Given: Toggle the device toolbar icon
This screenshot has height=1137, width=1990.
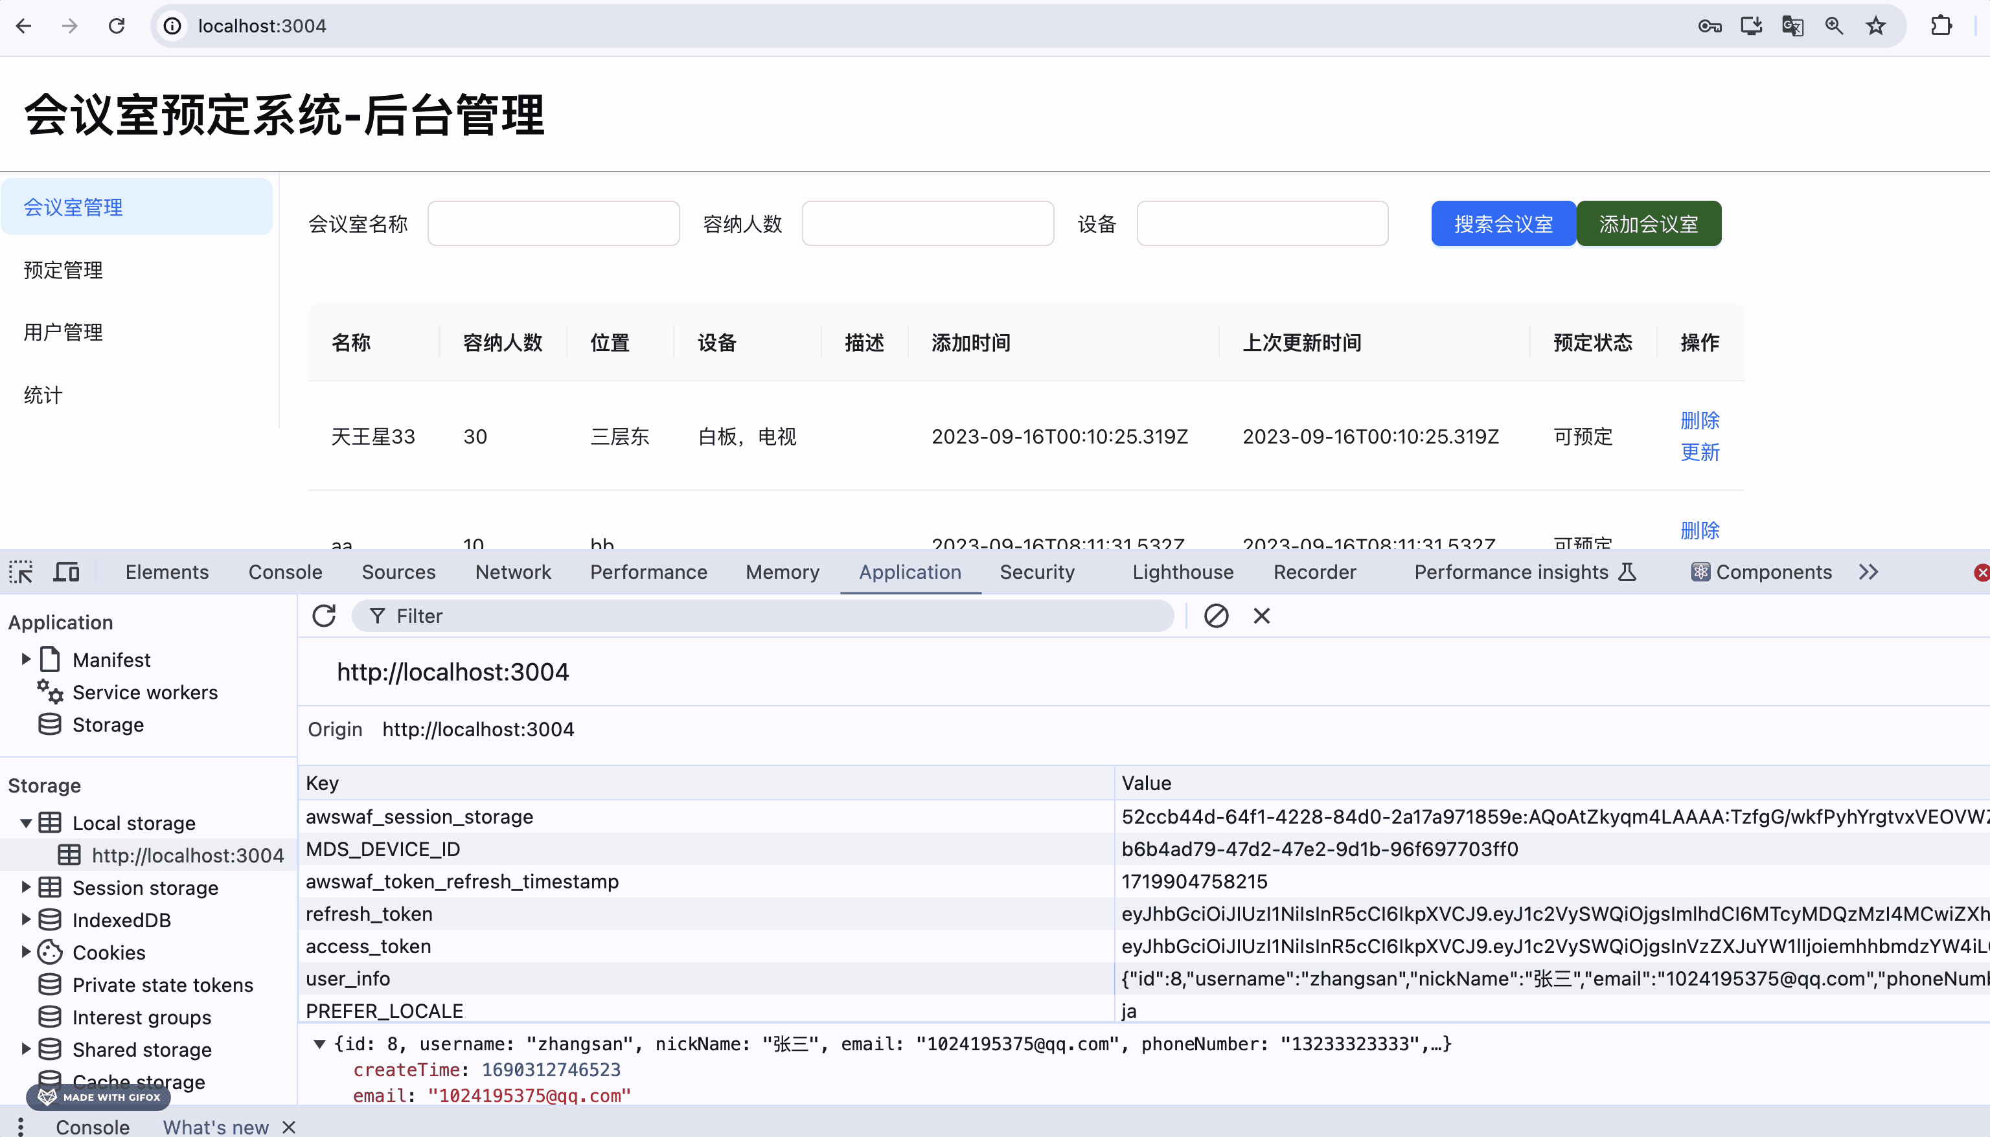Looking at the screenshot, I should pyautogui.click(x=66, y=572).
